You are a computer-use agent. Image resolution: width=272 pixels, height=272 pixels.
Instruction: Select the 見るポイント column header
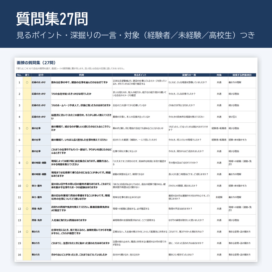(x=140, y=75)
